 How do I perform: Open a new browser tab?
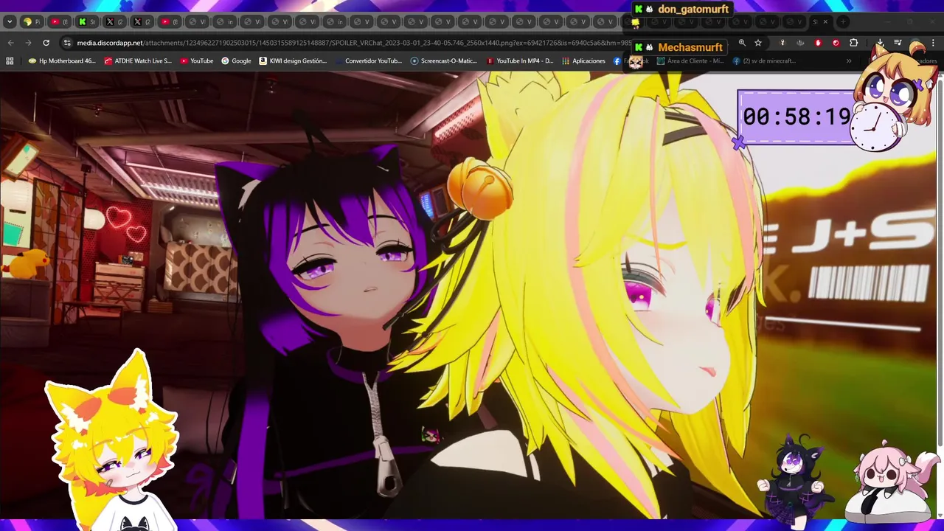pos(843,22)
